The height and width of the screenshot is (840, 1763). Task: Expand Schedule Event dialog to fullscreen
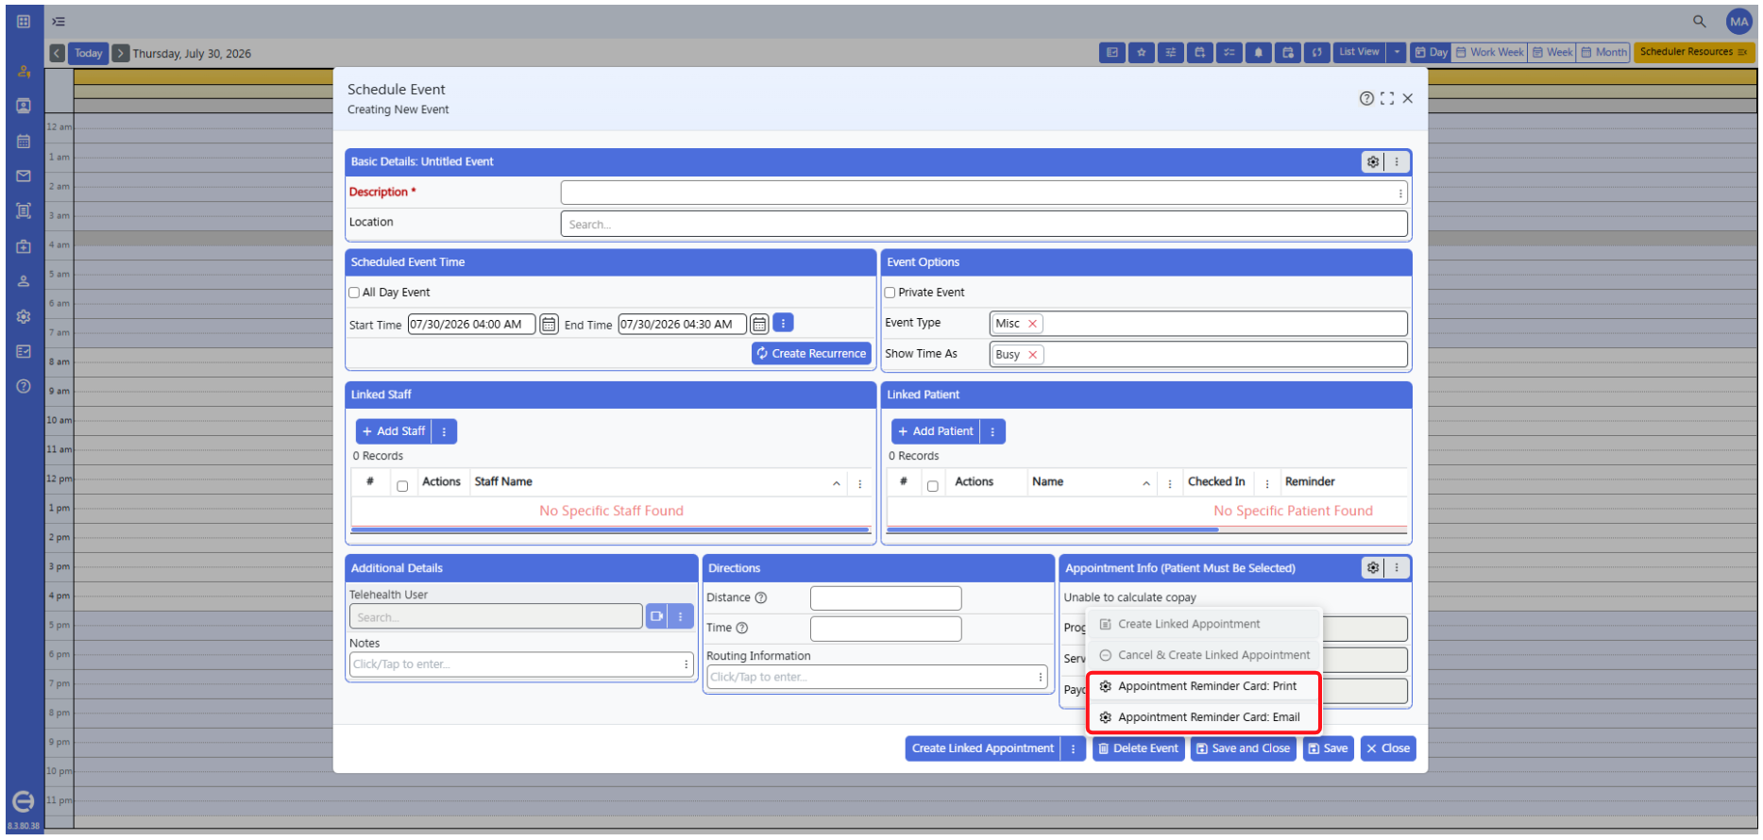(1387, 98)
